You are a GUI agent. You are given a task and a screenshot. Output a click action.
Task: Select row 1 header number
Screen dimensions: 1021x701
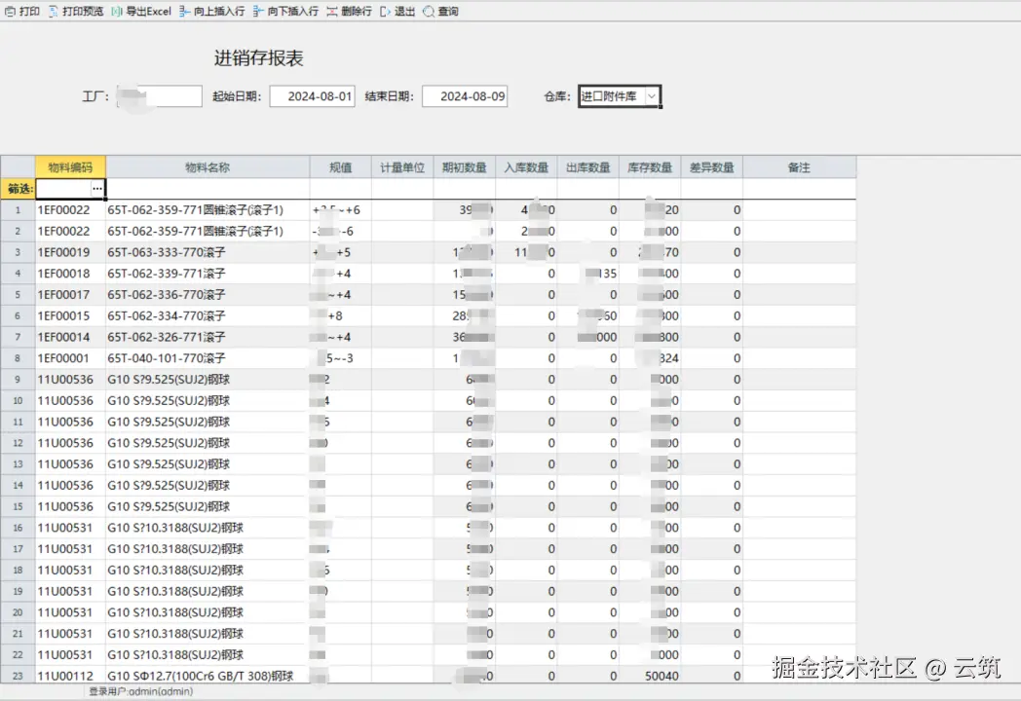(x=18, y=210)
